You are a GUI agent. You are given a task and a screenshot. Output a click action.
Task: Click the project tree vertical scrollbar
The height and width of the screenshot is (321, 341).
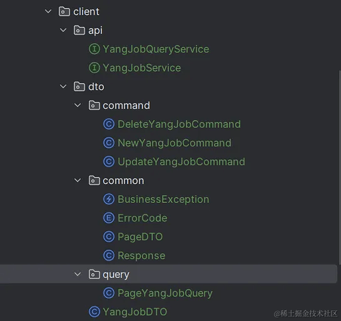tap(340, 168)
